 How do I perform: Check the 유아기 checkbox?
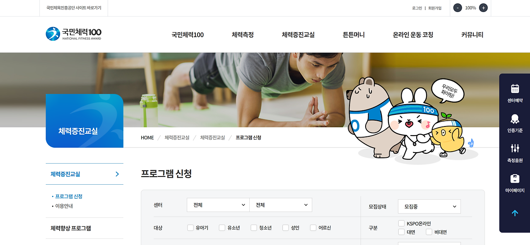tap(190, 228)
